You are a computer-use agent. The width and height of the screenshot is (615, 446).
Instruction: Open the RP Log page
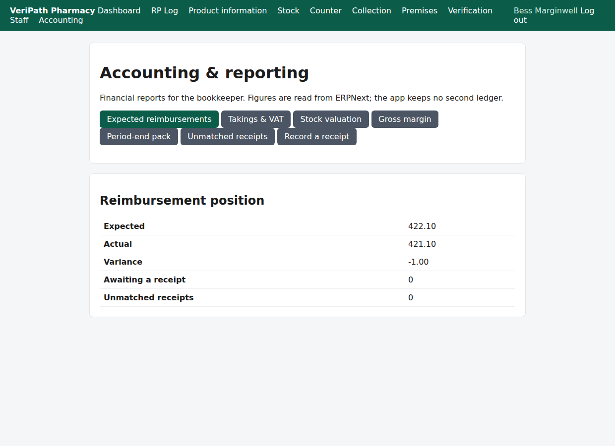(165, 10)
